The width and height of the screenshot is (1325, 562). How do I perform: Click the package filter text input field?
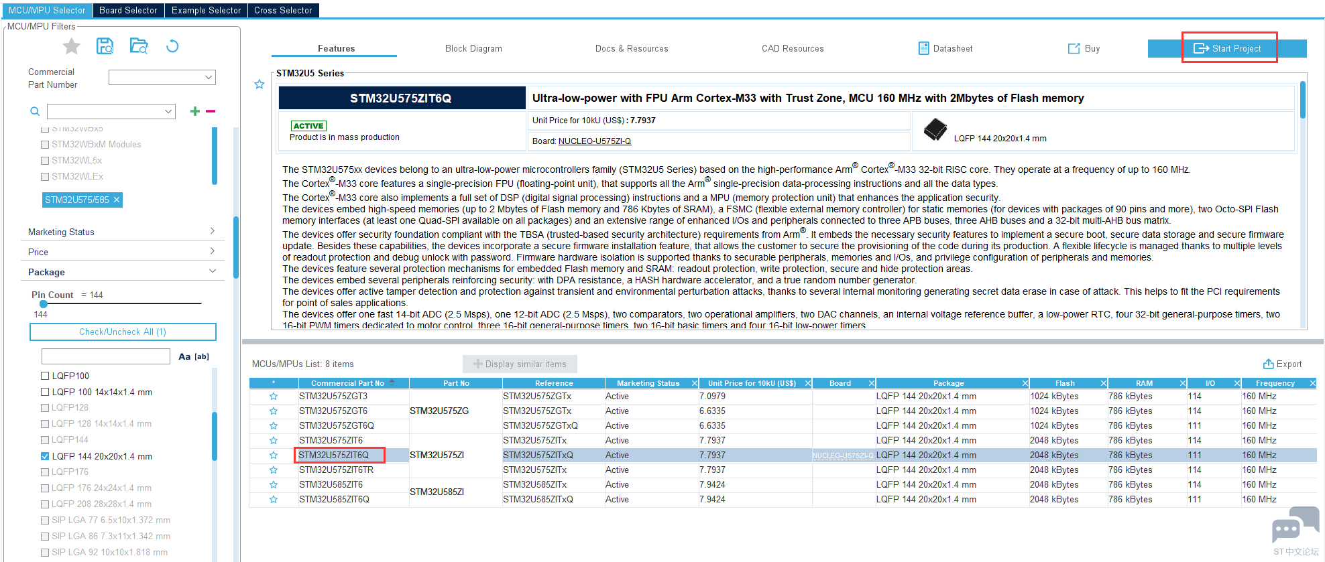106,356
